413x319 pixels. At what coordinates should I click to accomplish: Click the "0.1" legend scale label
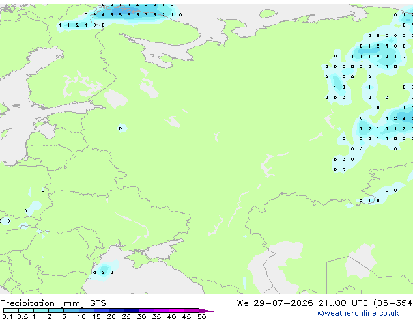click(x=7, y=316)
